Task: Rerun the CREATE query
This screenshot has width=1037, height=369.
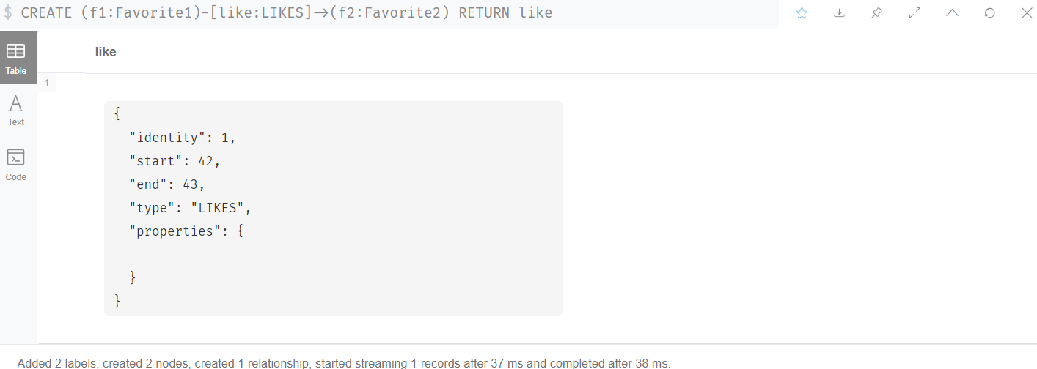Action: (x=990, y=13)
